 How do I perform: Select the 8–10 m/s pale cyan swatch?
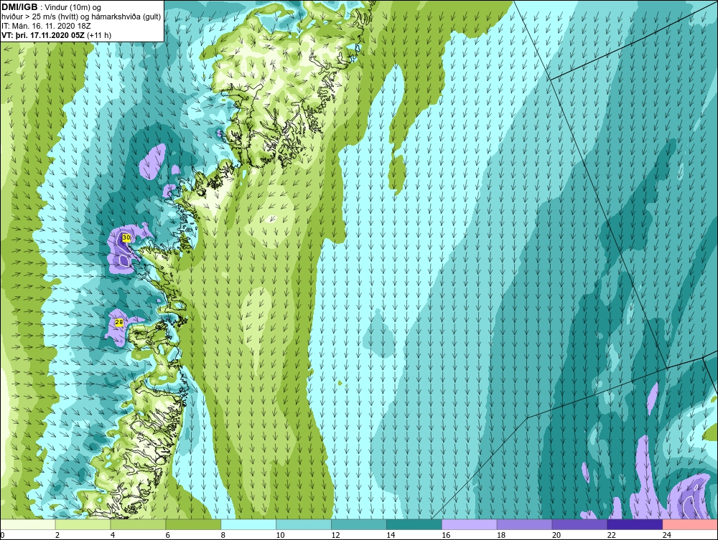point(248,524)
